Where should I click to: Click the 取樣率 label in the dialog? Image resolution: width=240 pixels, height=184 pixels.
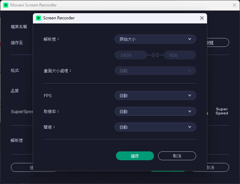point(51,111)
